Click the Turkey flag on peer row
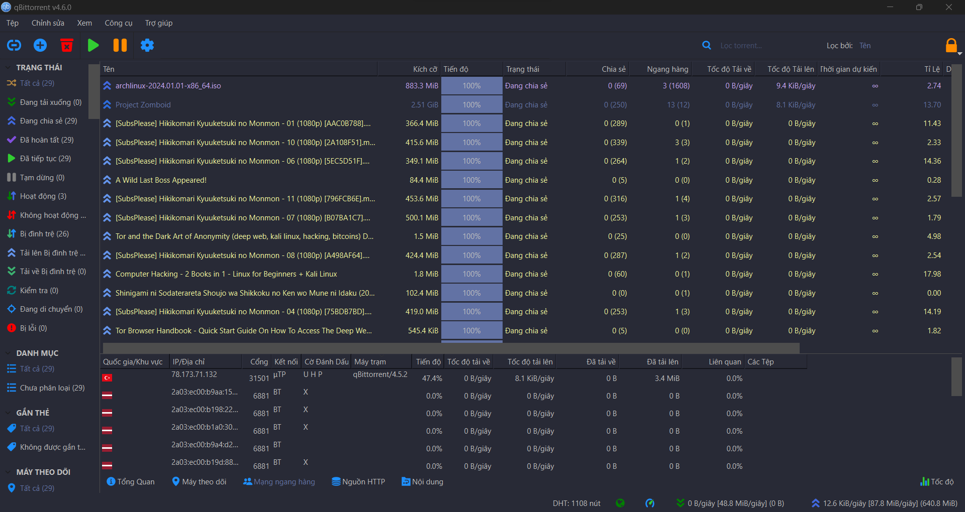Viewport: 965px width, 512px height. point(107,378)
